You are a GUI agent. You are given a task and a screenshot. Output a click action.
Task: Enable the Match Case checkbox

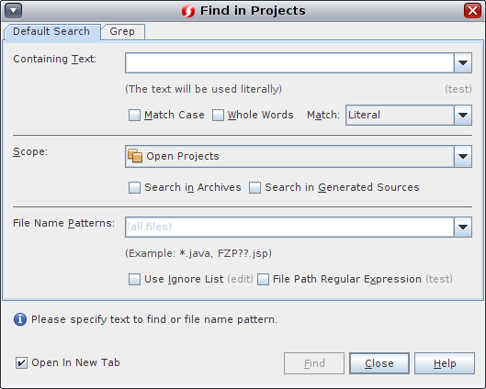[x=134, y=115]
